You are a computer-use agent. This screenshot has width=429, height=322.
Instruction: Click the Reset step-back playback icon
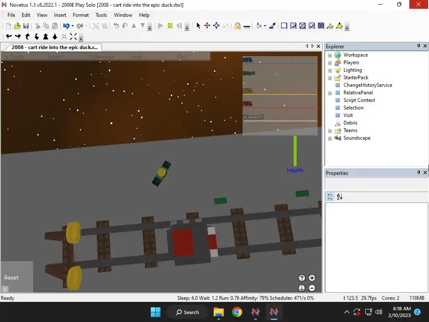[x=179, y=26]
